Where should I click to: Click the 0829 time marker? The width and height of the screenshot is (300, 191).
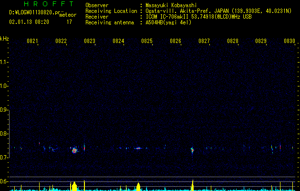(x=261, y=41)
